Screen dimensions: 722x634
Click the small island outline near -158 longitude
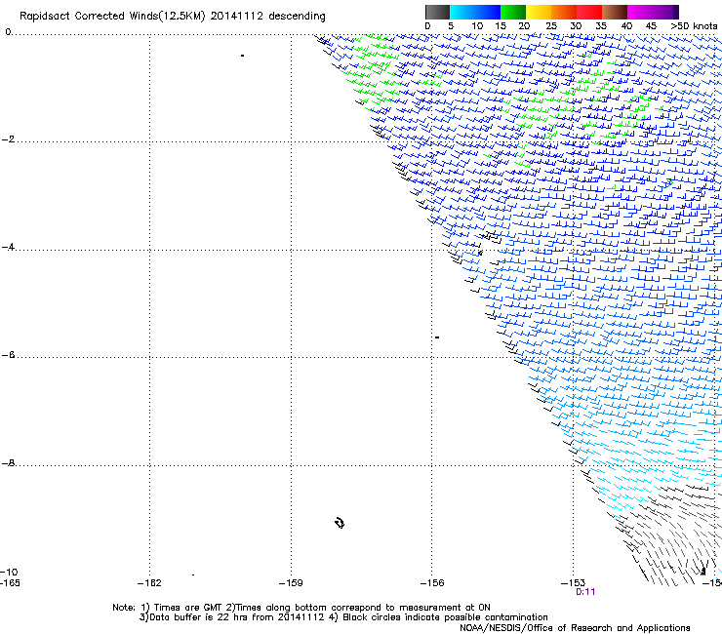point(340,523)
